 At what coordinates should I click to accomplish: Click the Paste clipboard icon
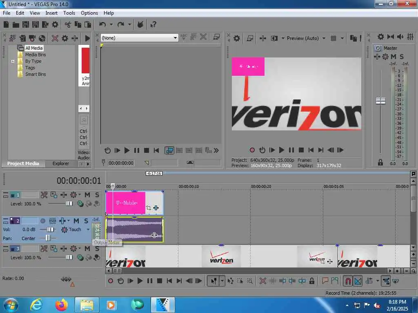click(88, 24)
